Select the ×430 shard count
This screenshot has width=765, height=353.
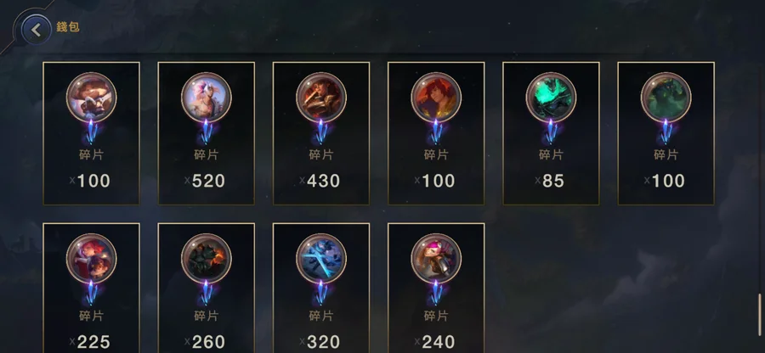tap(320, 181)
